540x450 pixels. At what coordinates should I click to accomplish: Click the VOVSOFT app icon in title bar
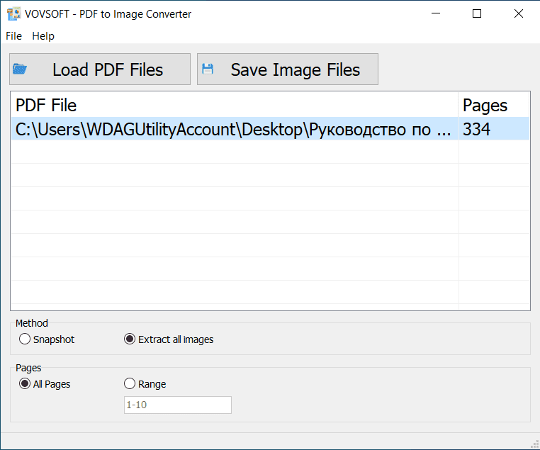click(x=13, y=13)
